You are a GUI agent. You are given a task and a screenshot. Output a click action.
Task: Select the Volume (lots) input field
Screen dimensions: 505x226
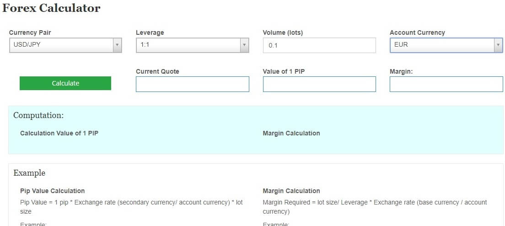click(319, 45)
